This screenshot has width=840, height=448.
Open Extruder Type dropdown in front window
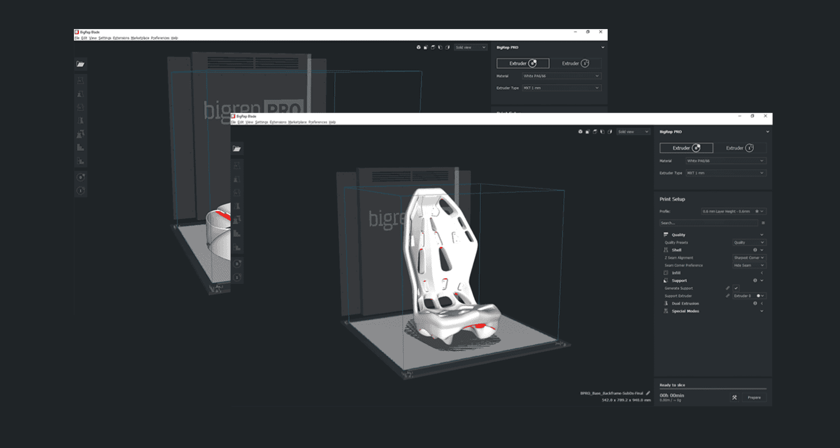[726, 173]
